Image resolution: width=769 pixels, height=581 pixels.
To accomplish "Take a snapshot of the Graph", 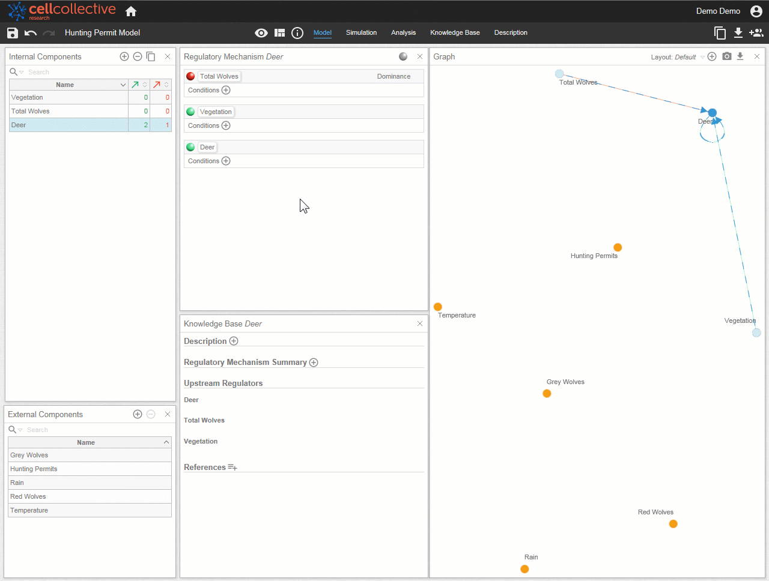I will pos(727,56).
